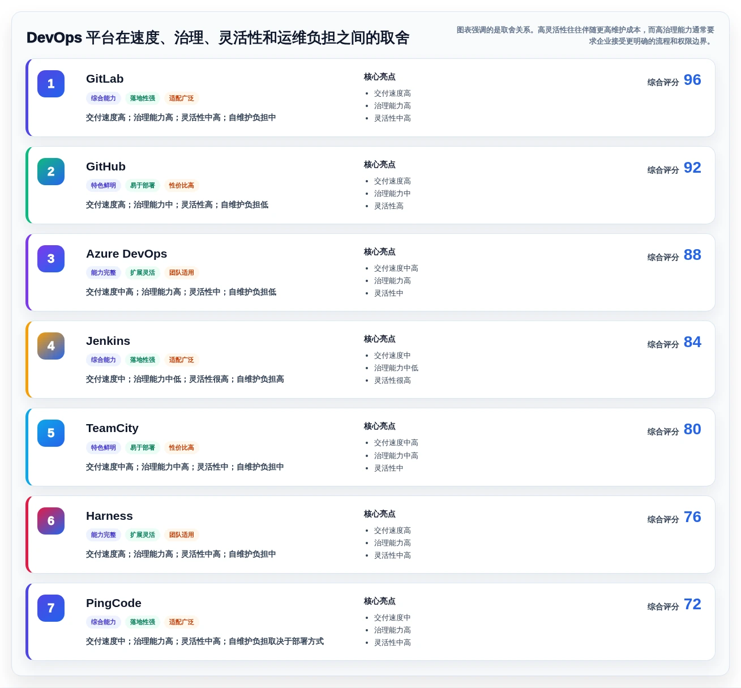Click GitLab's 综合能力 tag
This screenshot has height=688, width=741.
[104, 98]
